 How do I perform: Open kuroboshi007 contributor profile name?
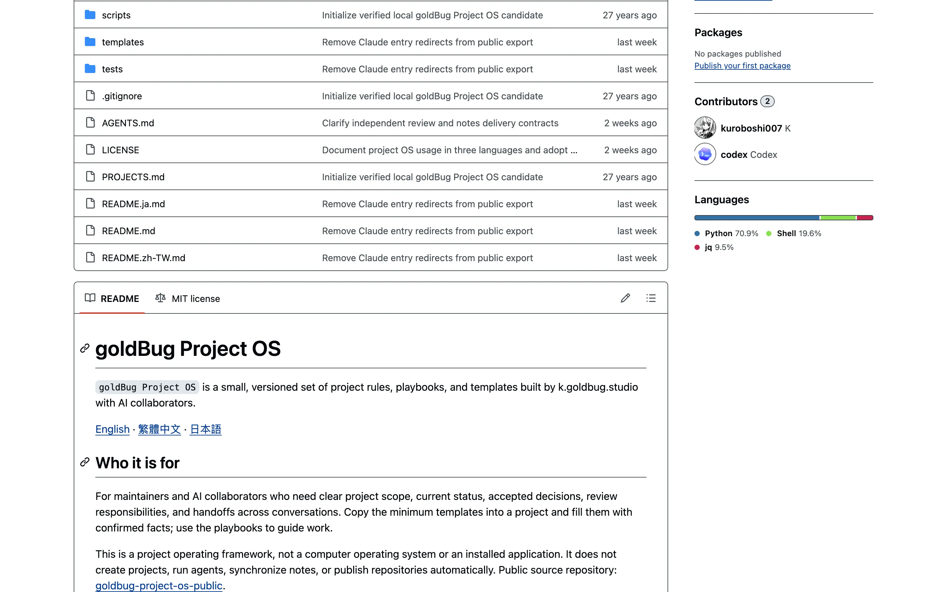pyautogui.click(x=751, y=128)
